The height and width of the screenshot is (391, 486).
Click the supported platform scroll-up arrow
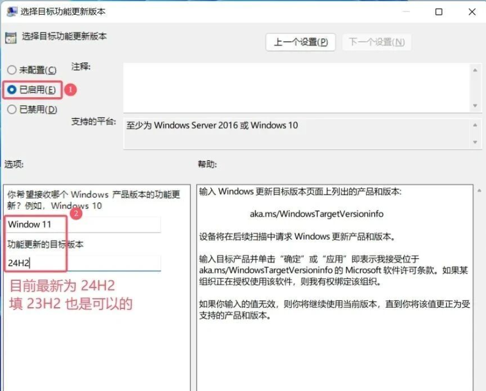(x=475, y=125)
